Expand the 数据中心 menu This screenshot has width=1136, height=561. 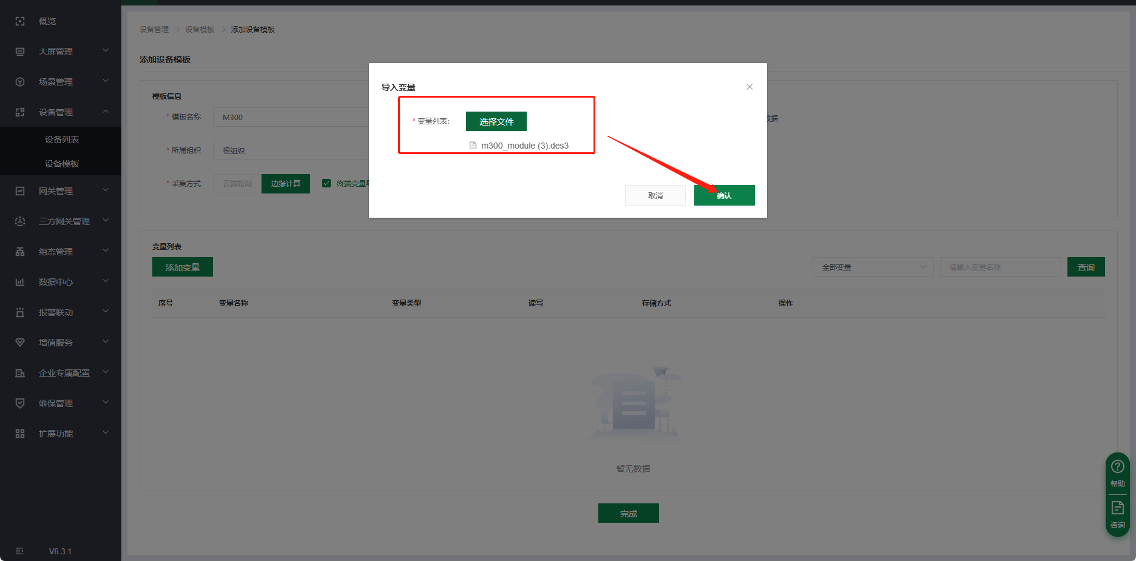(x=106, y=281)
